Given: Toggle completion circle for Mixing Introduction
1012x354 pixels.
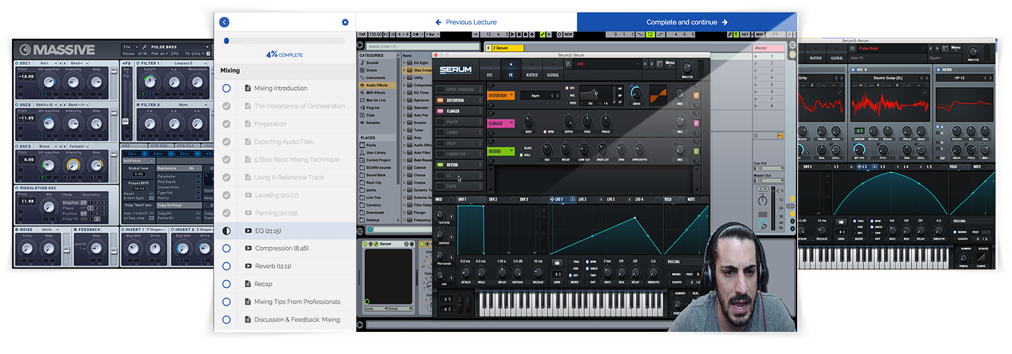Looking at the screenshot, I should tap(226, 88).
